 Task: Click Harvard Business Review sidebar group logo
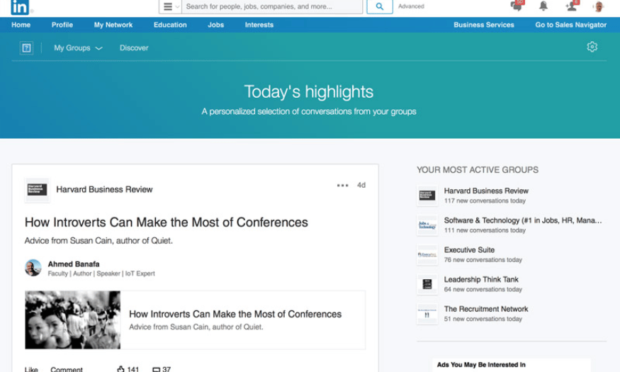[427, 196]
